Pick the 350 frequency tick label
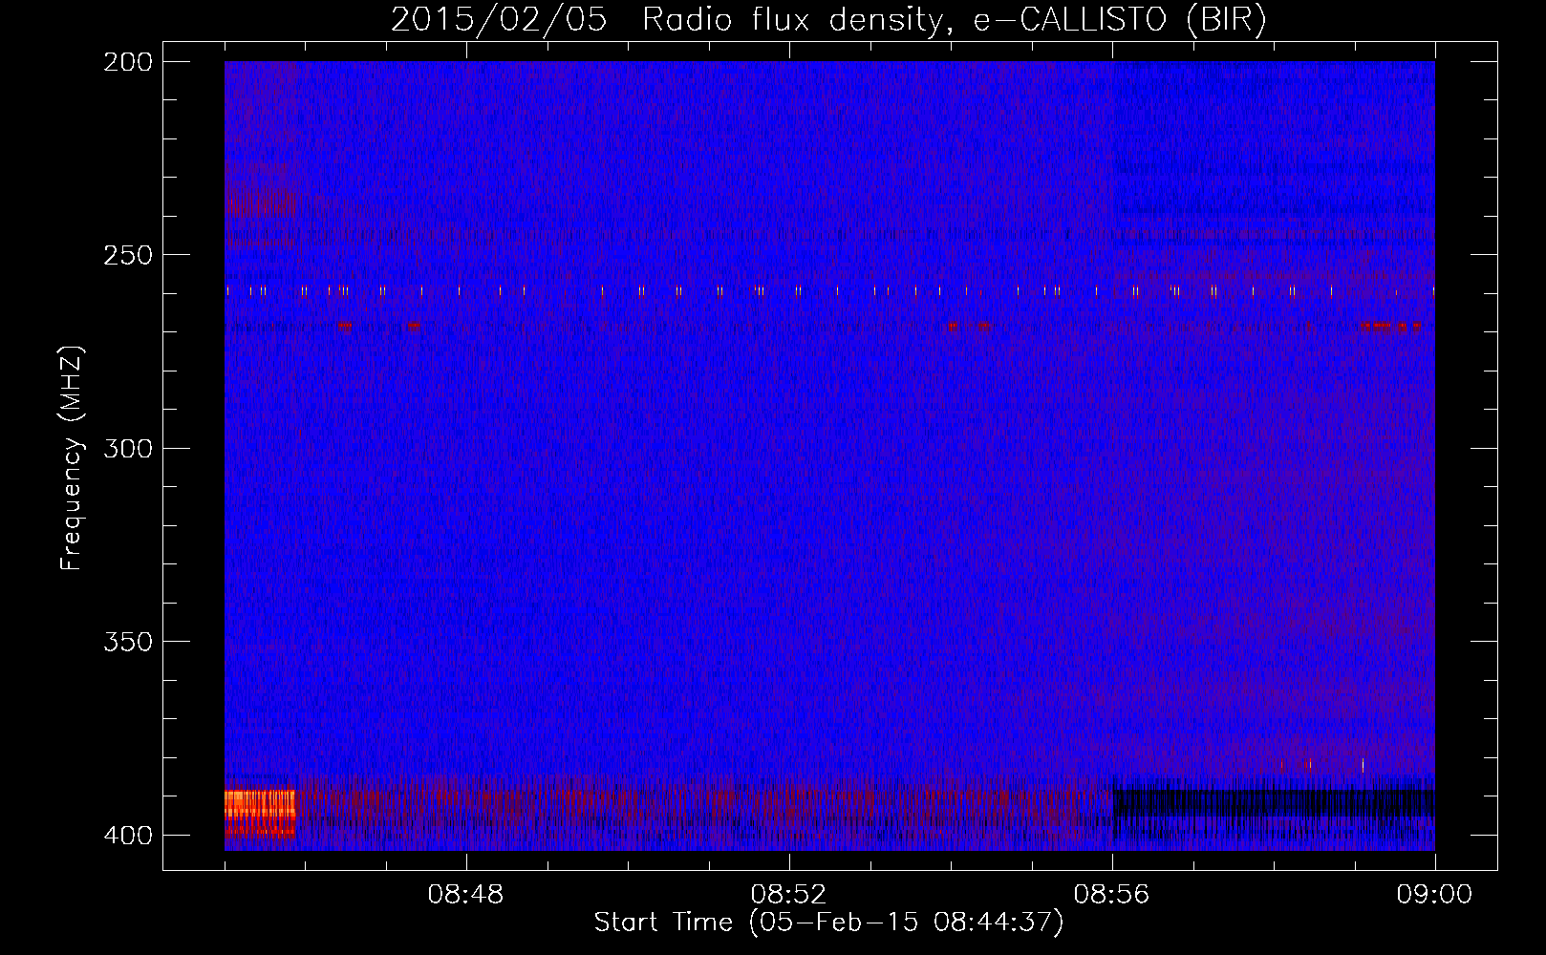Viewport: 1546px width, 955px height. pyautogui.click(x=128, y=641)
